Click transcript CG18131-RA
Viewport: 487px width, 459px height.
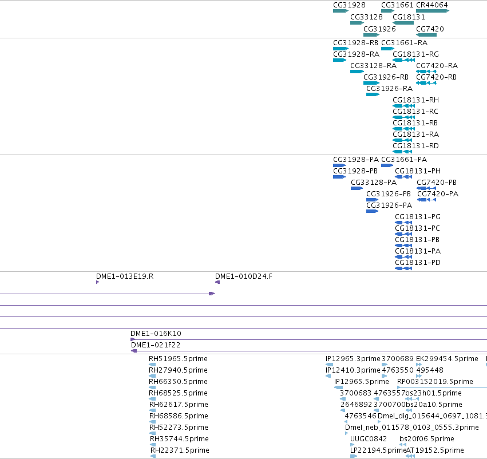point(415,134)
